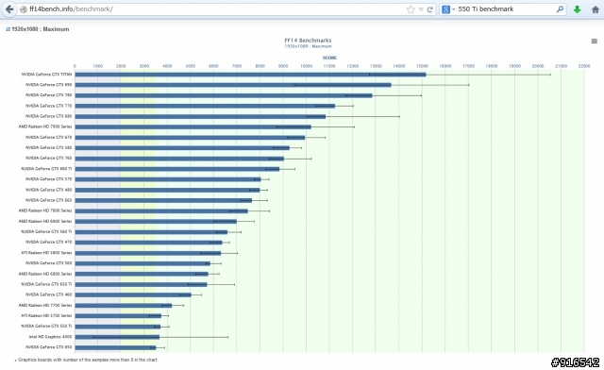604x370 pixels.
Task: Select the ATI Radeon HD 5700 Series label
Action: pos(46,315)
